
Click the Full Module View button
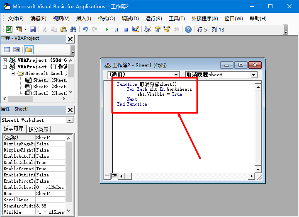coord(114,176)
